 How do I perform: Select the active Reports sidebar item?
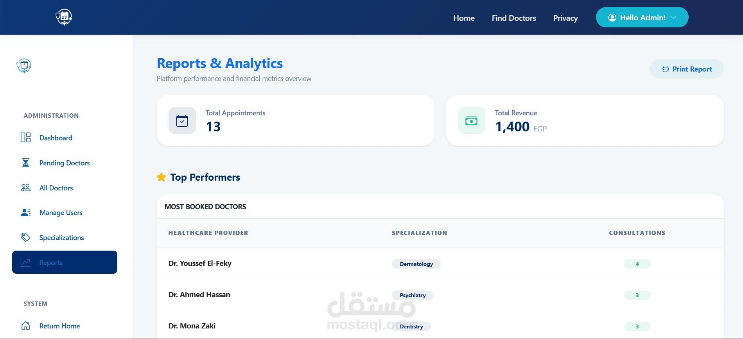click(x=65, y=262)
